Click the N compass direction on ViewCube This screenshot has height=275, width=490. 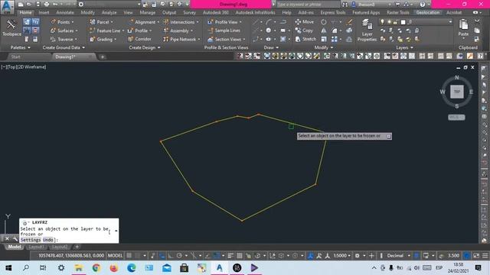(457, 77)
